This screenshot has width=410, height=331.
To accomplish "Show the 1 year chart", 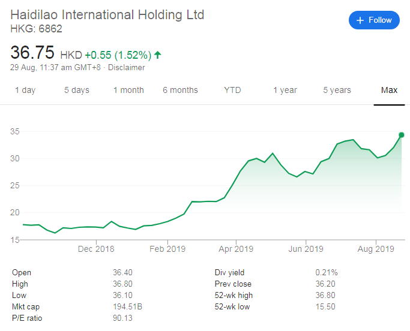I will [x=285, y=90].
